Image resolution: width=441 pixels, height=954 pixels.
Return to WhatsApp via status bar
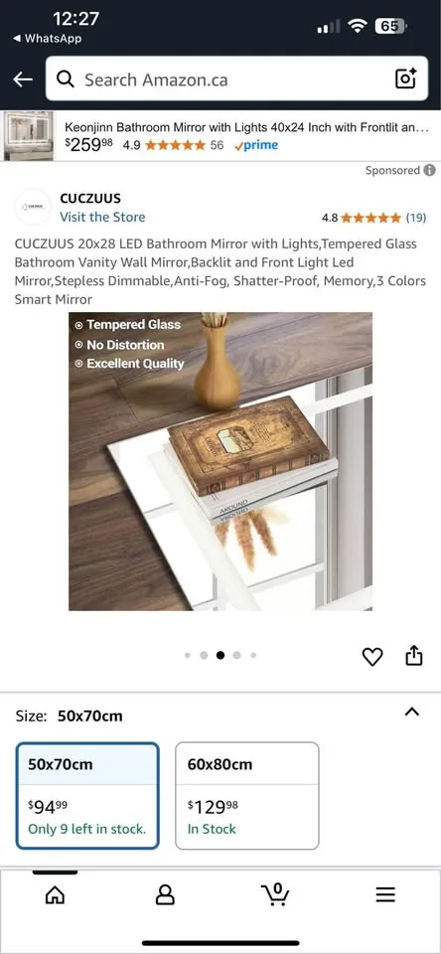point(48,39)
